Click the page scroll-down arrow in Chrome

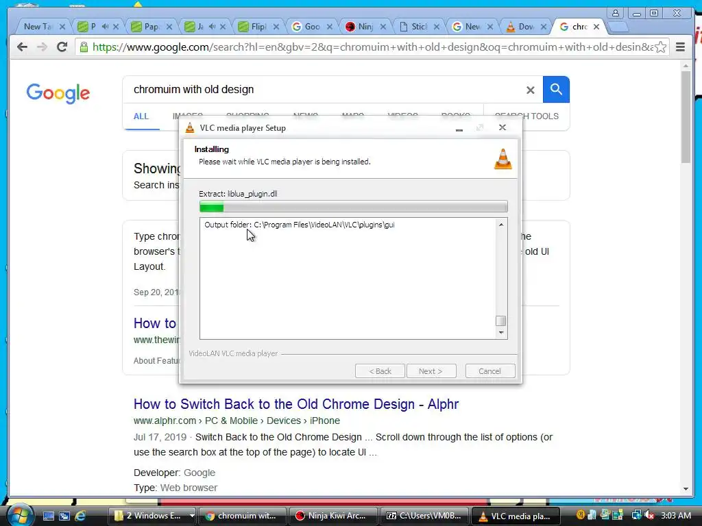point(686,489)
